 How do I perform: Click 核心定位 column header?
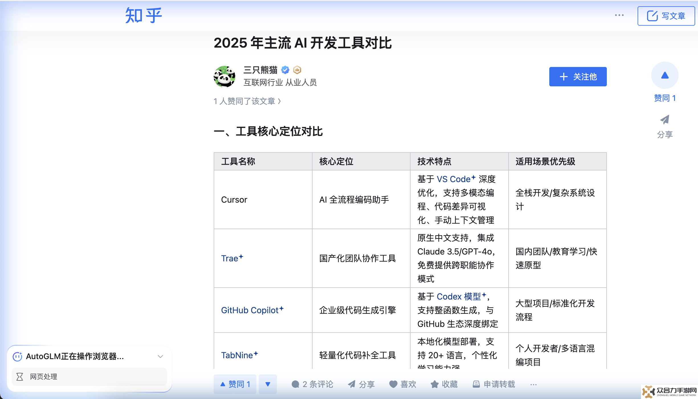click(x=361, y=161)
